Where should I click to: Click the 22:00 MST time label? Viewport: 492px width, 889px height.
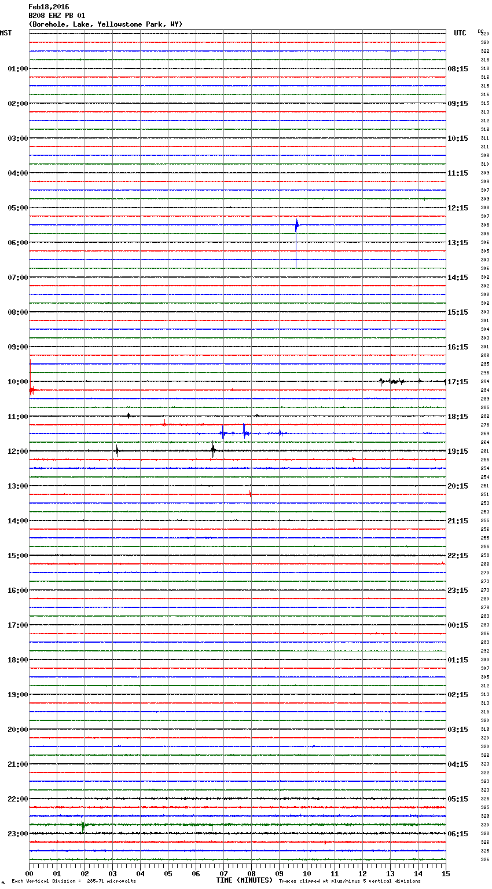click(18, 799)
